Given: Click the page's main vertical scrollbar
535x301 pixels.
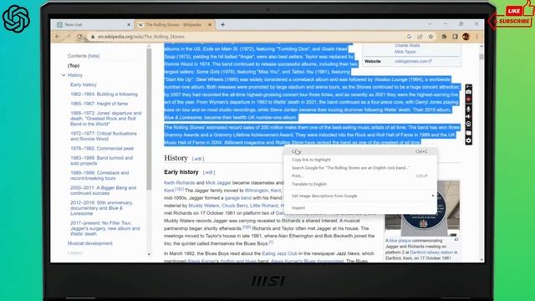Looking at the screenshot, I should click(x=481, y=57).
